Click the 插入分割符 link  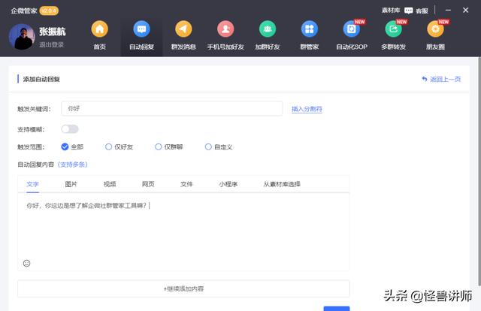click(x=307, y=109)
